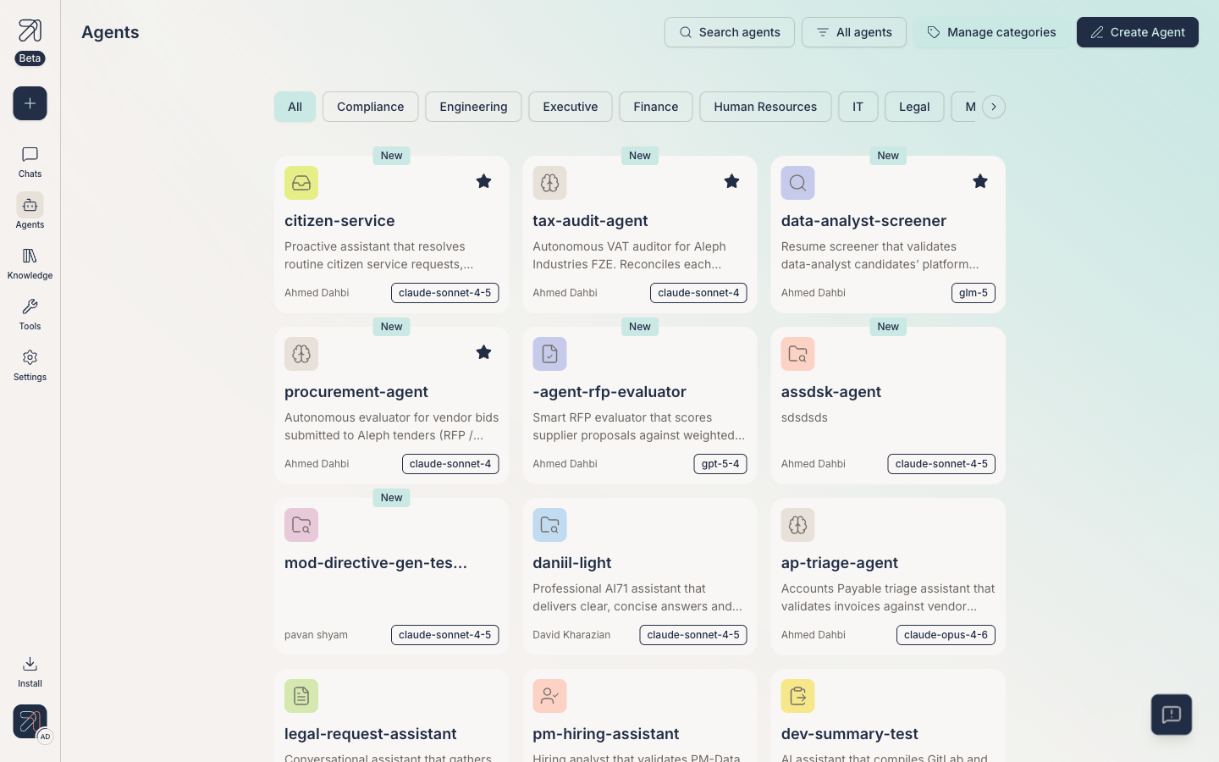Open the All agents filter dropdown
The height and width of the screenshot is (762, 1219).
(853, 32)
